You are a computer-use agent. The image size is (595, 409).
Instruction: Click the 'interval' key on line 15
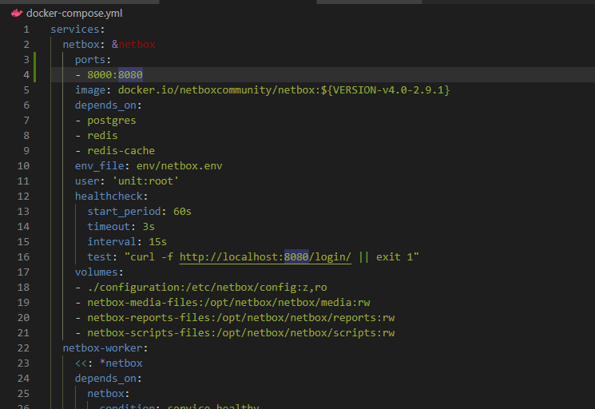click(112, 242)
